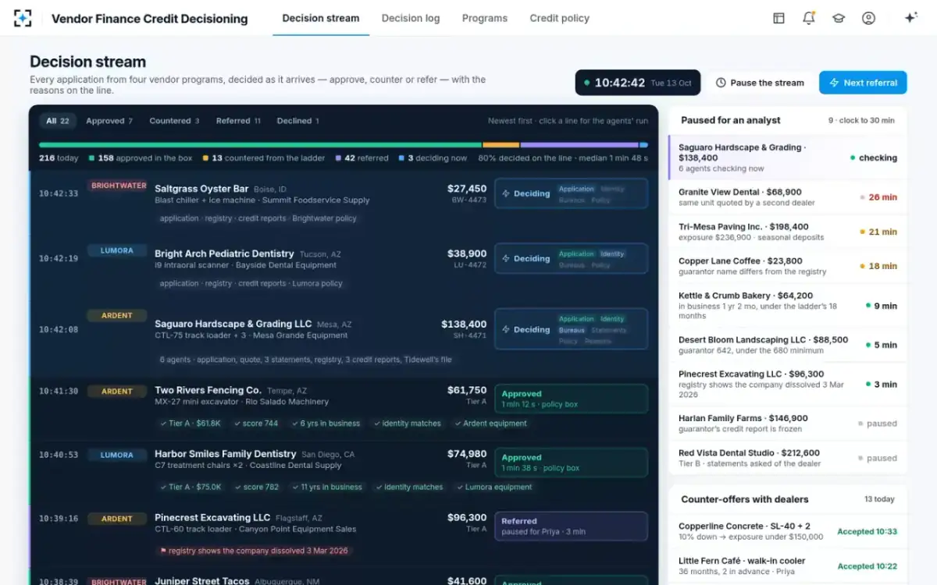The height and width of the screenshot is (585, 937).
Task: Filter the stream by Countered 3
Action: click(174, 121)
